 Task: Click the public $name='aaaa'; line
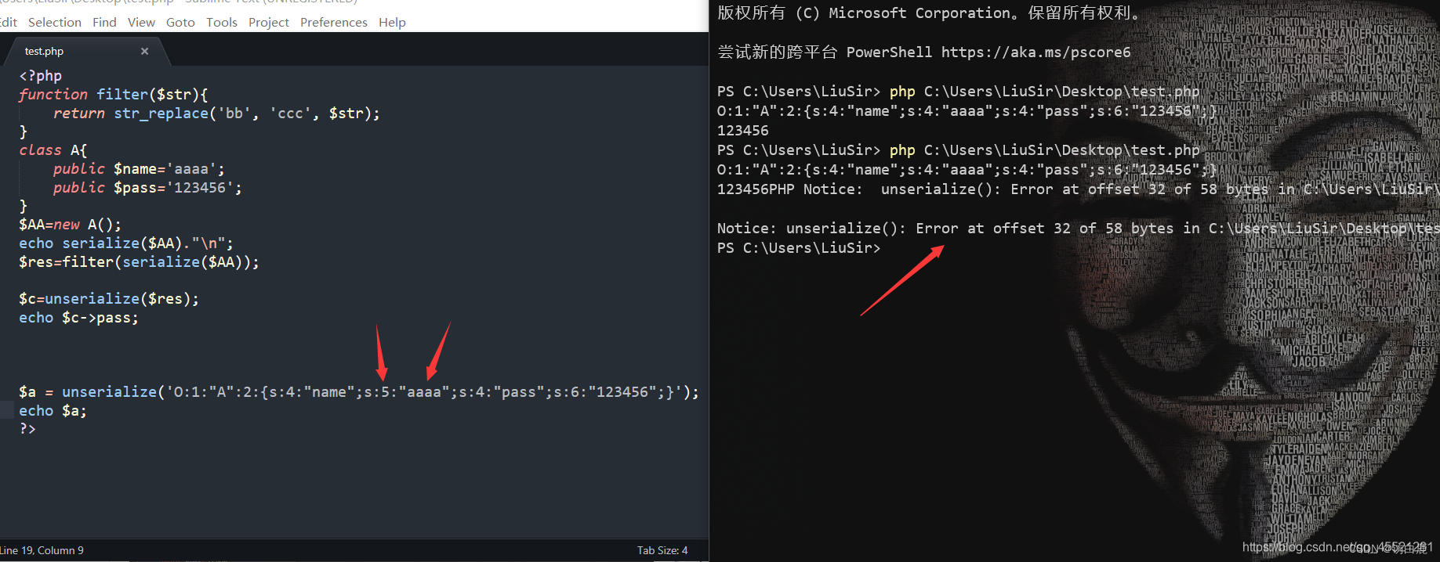(x=139, y=169)
